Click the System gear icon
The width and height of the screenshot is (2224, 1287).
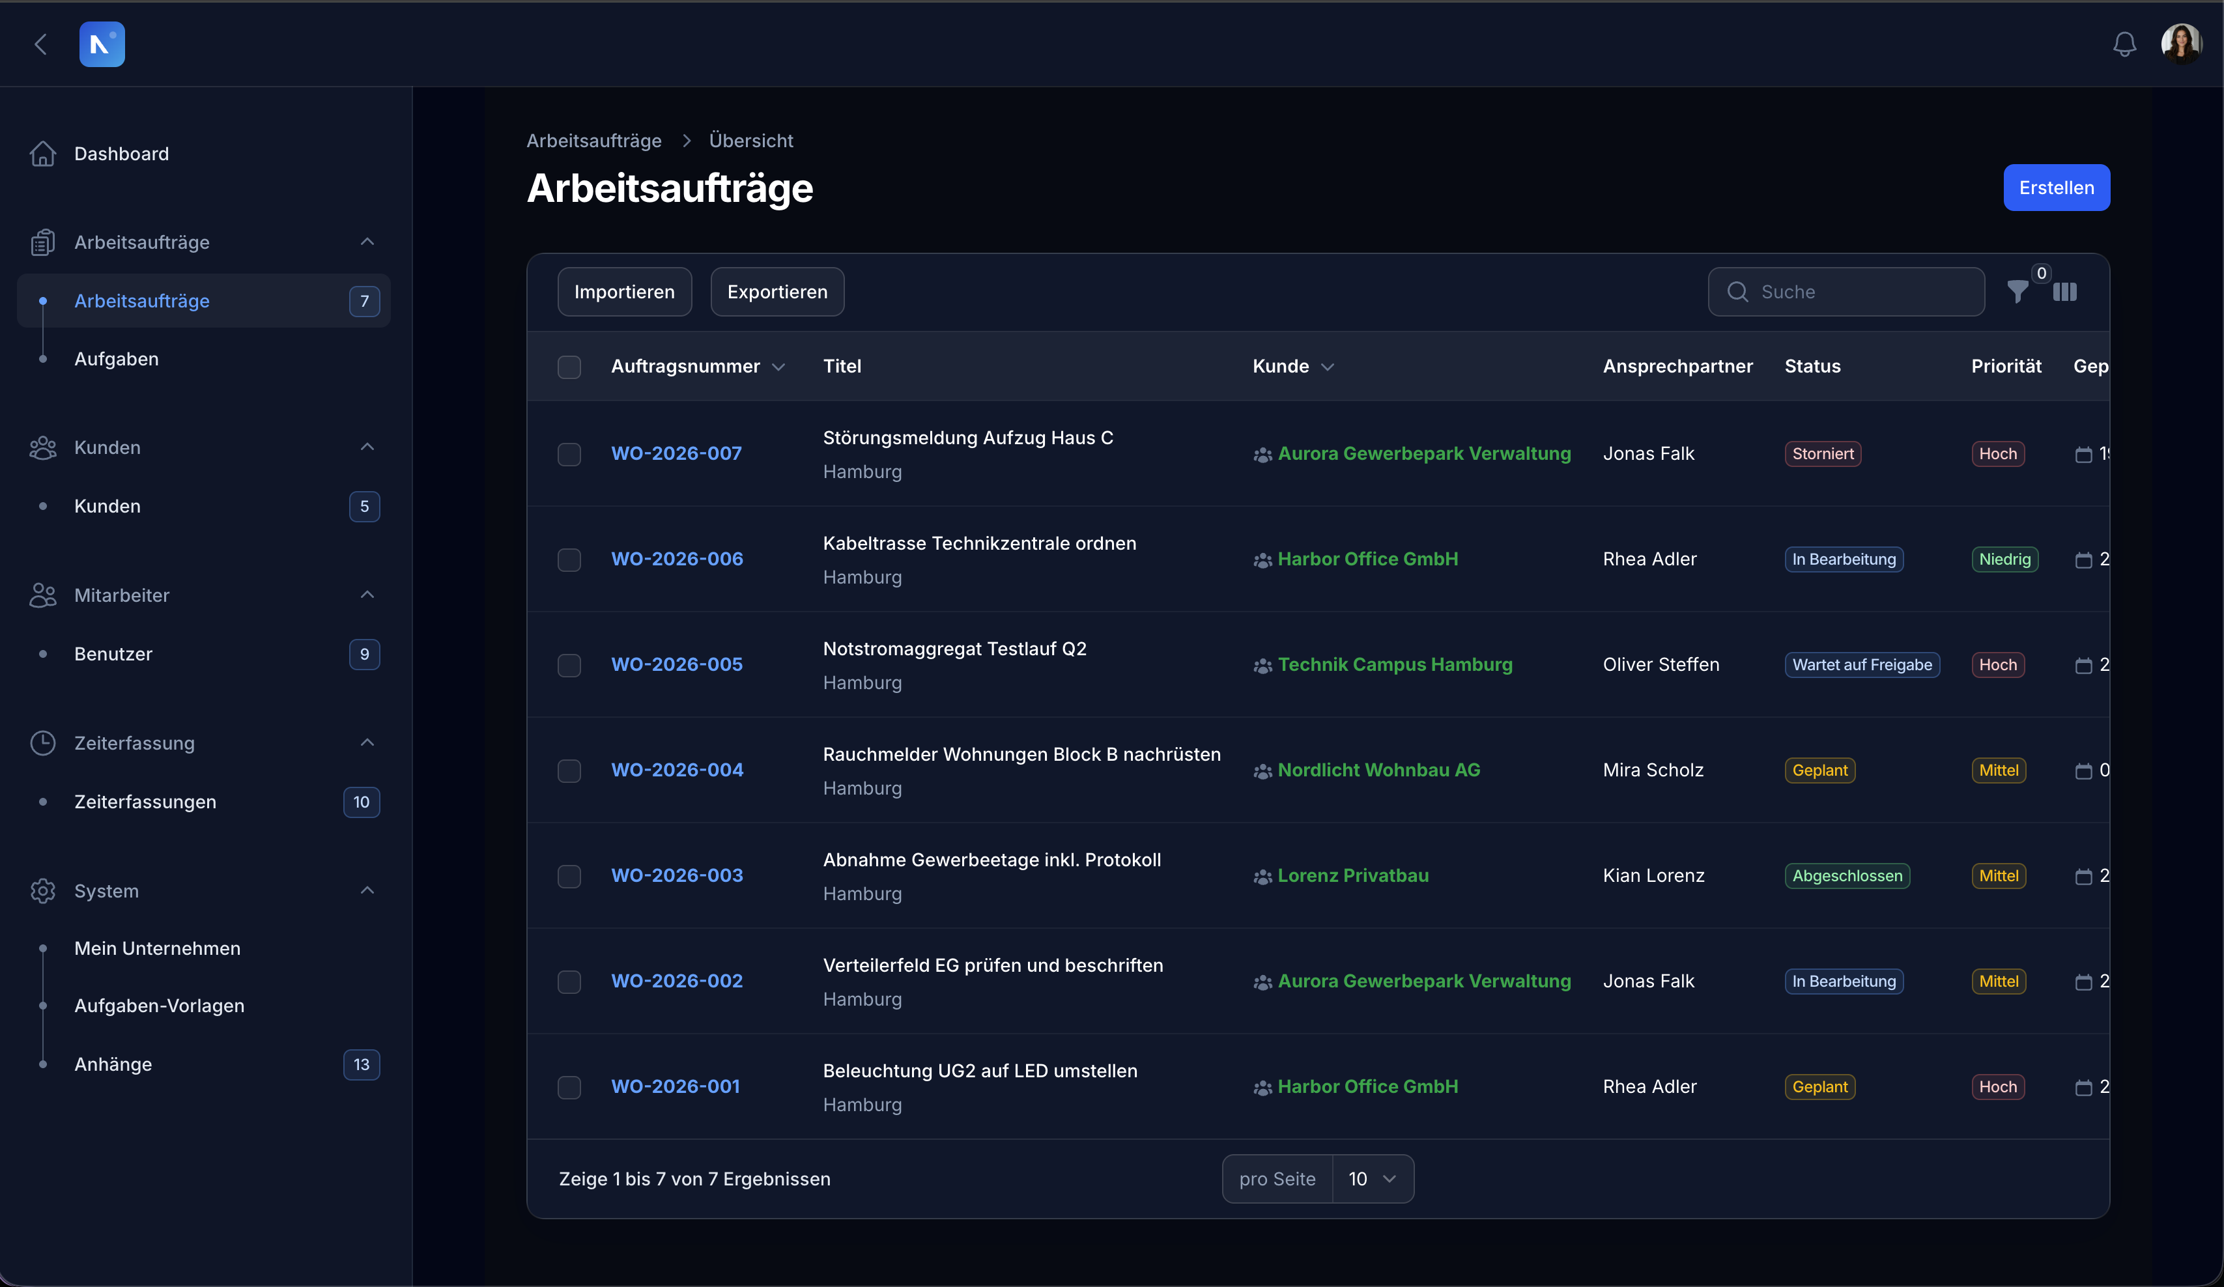coord(42,891)
